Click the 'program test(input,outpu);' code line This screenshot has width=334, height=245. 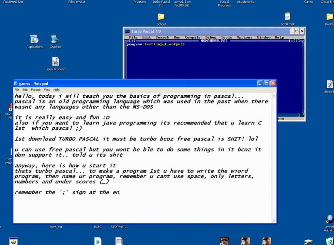155,44
